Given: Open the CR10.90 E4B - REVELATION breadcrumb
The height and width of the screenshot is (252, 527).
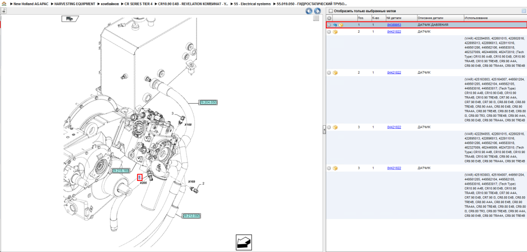Looking at the screenshot, I should point(193,4).
